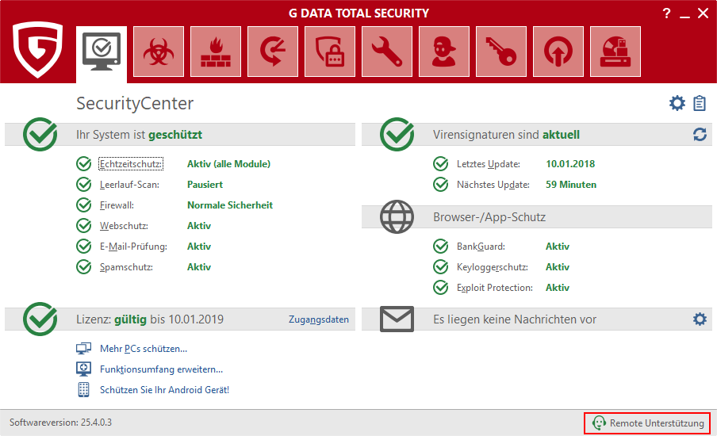Open the Parental Control child tab

pyautogui.click(x=444, y=52)
